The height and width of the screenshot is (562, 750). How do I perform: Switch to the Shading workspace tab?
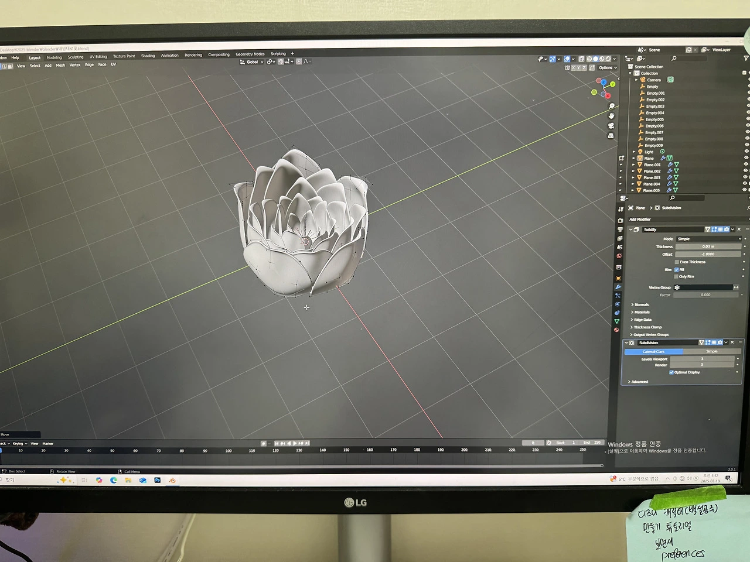(148, 56)
